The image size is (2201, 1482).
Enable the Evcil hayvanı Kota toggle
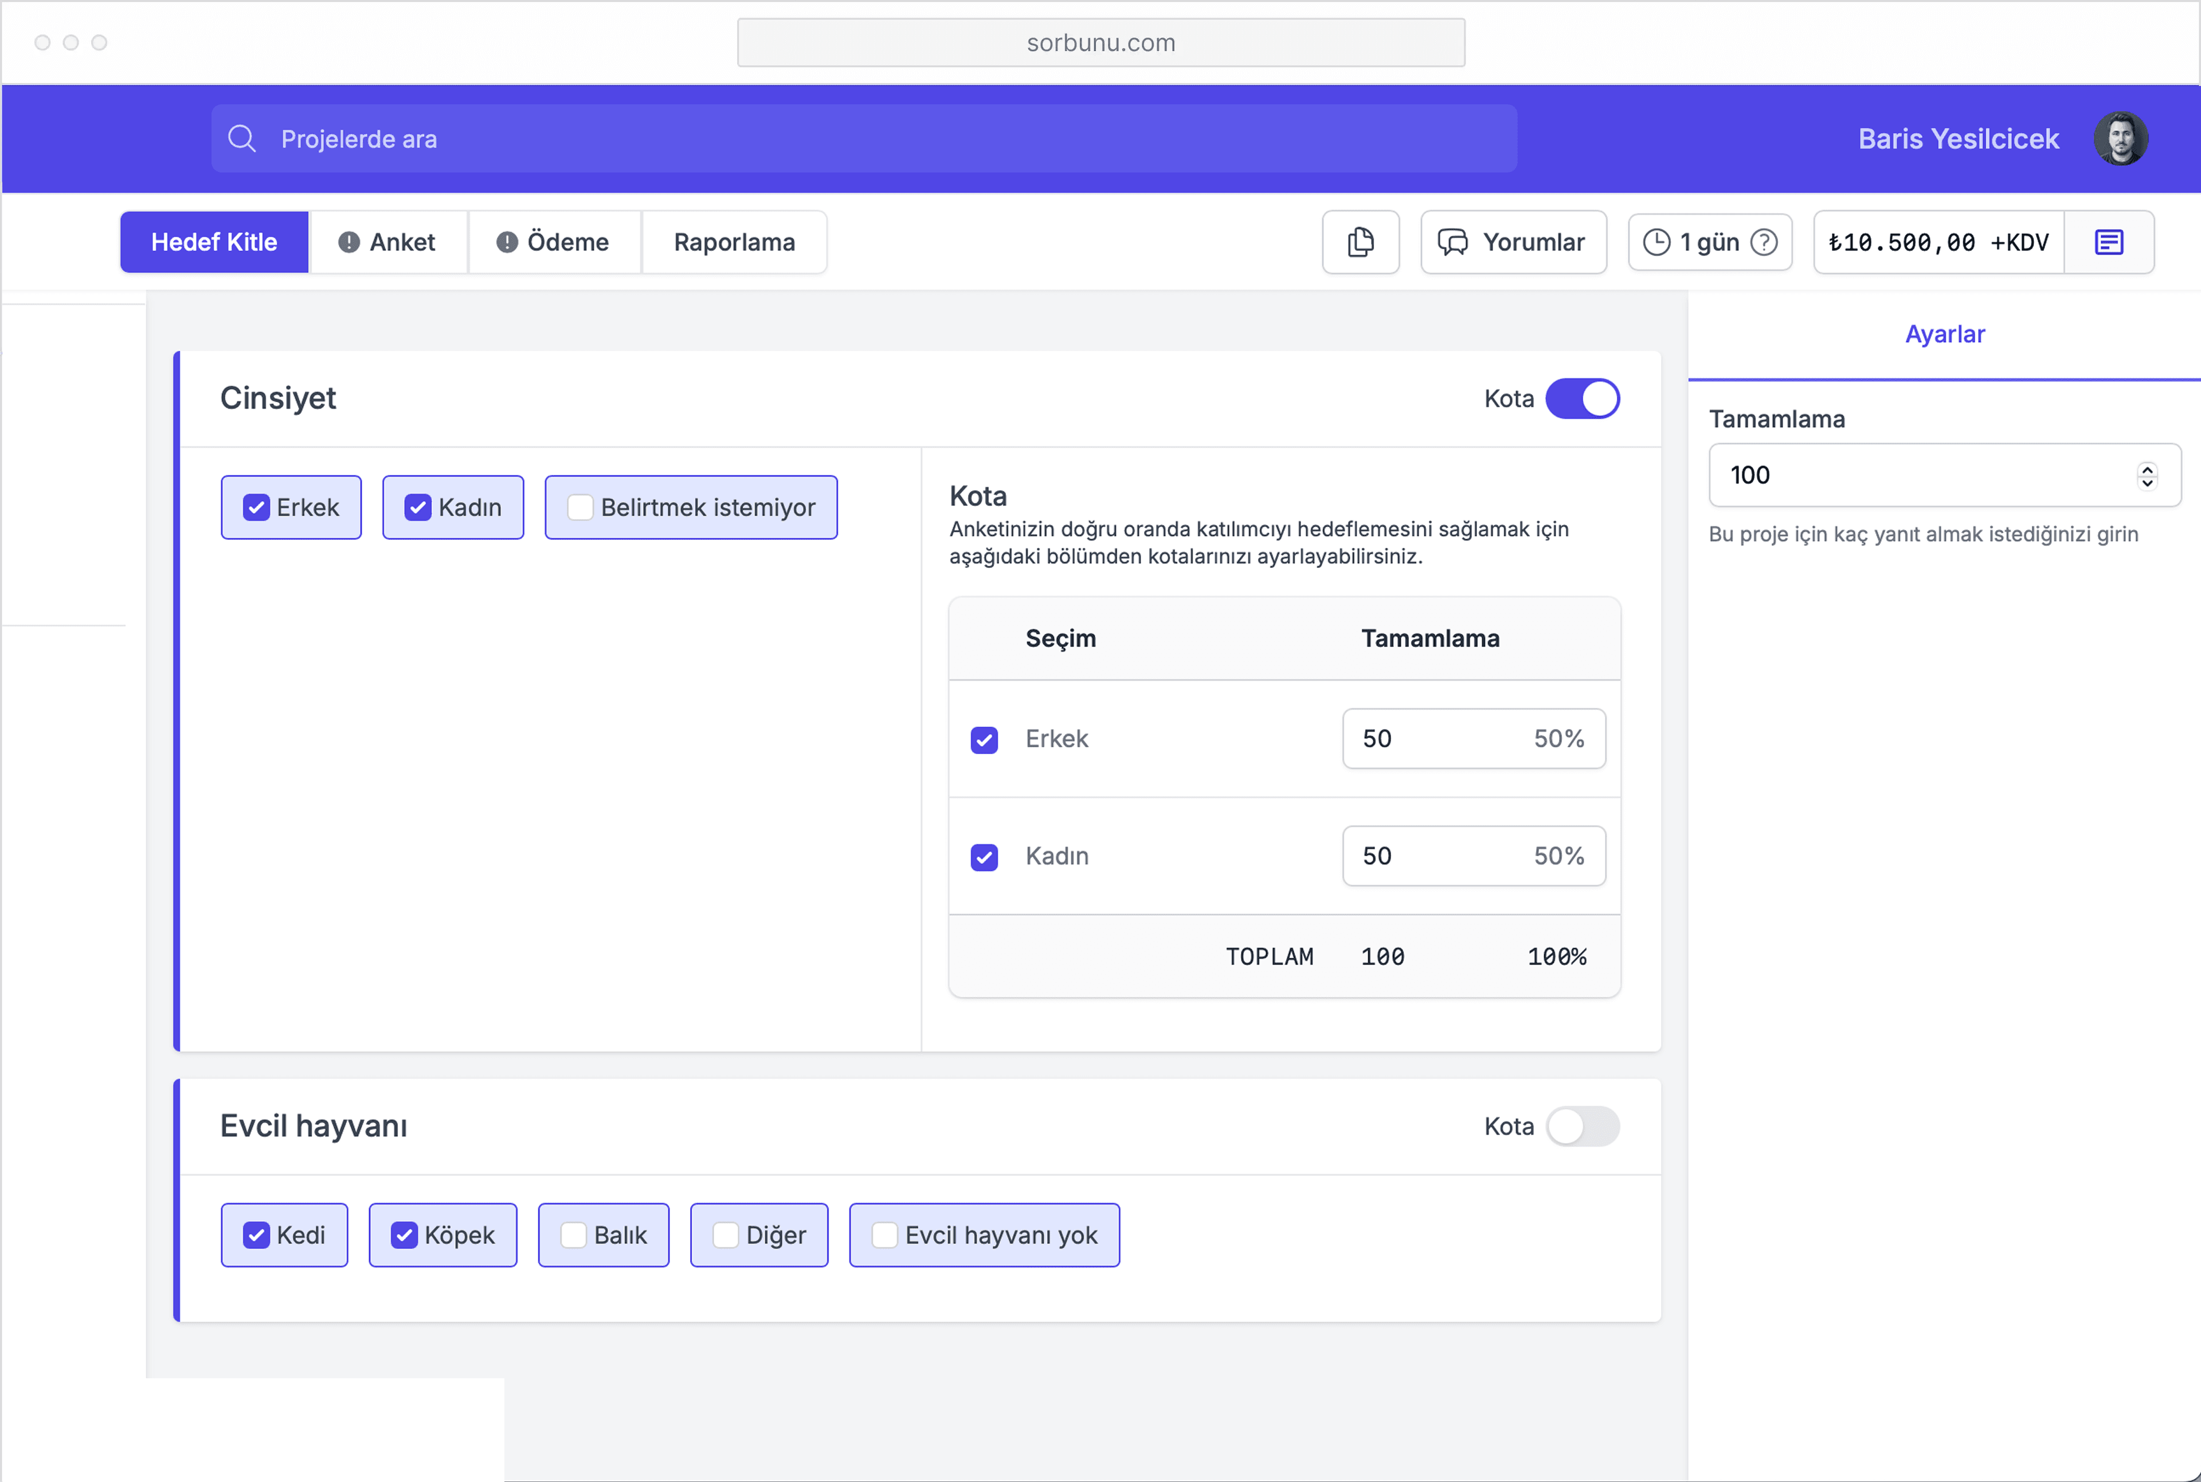1582,1126
